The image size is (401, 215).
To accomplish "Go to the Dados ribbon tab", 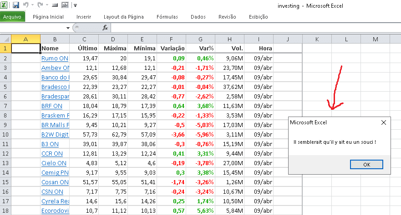I will click(198, 17).
